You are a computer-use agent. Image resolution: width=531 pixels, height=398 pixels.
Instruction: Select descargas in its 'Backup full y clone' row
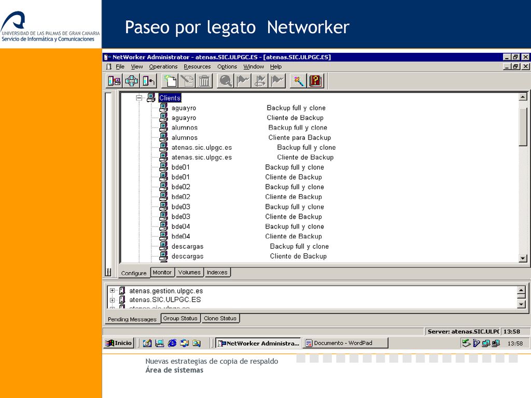187,246
